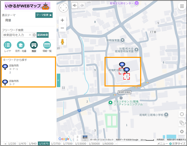The width and height of the screenshot is (187, 146).
Task: Click the テーマ変更 theme change button
Action: pos(44,15)
